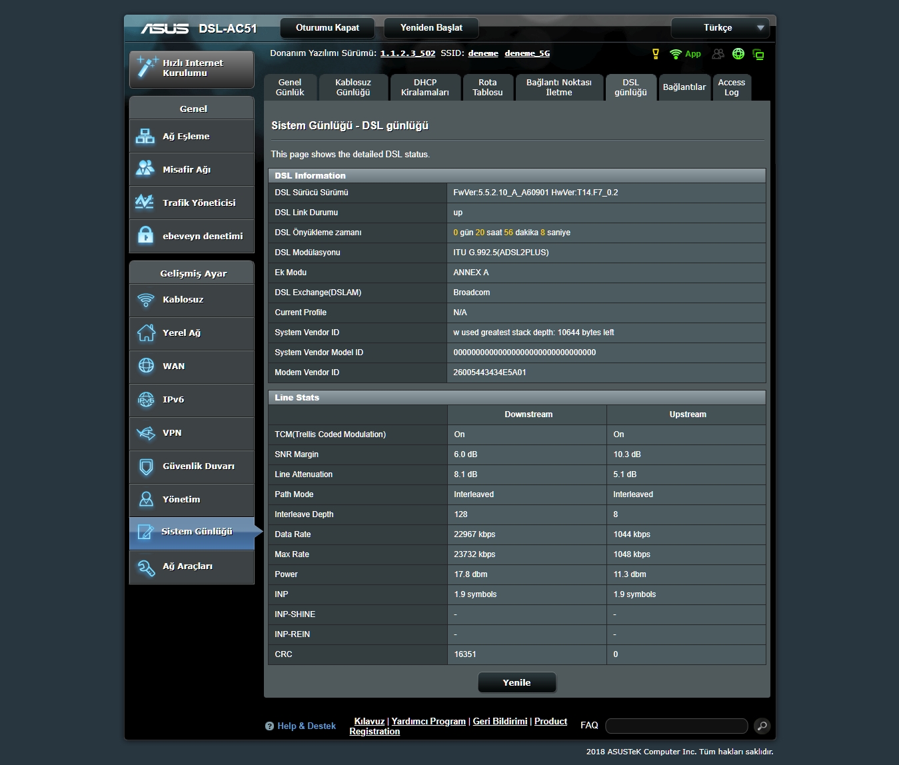Click the FAQ search input field
899x765 pixels.
pyautogui.click(x=676, y=726)
